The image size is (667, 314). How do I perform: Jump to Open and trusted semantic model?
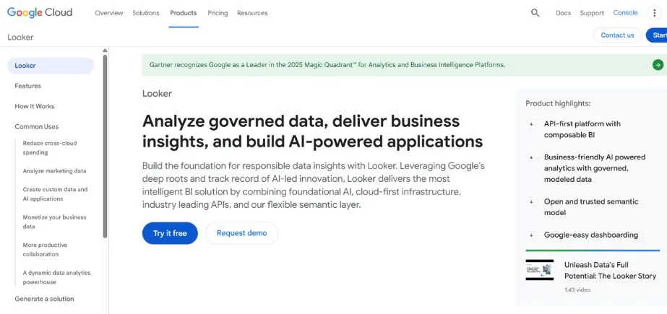(591, 207)
